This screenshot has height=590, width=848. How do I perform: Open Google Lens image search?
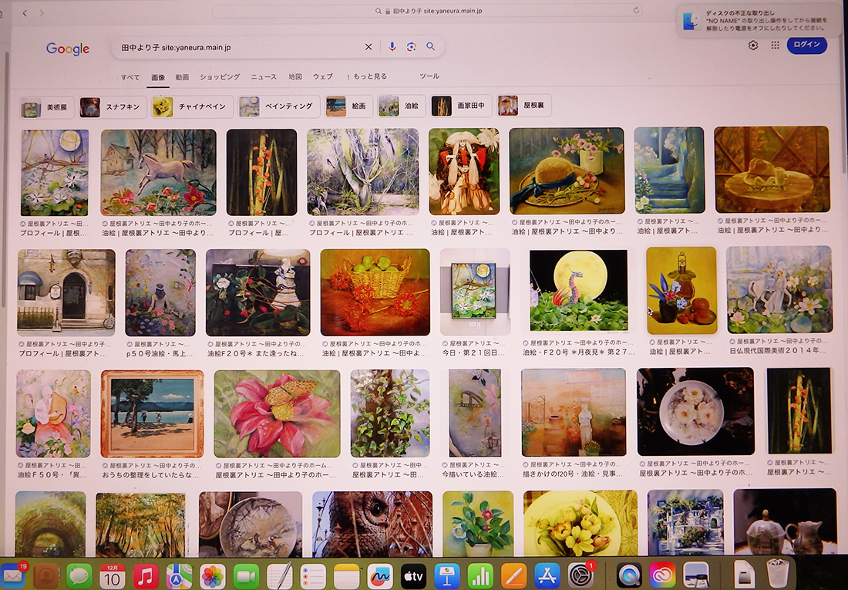412,47
